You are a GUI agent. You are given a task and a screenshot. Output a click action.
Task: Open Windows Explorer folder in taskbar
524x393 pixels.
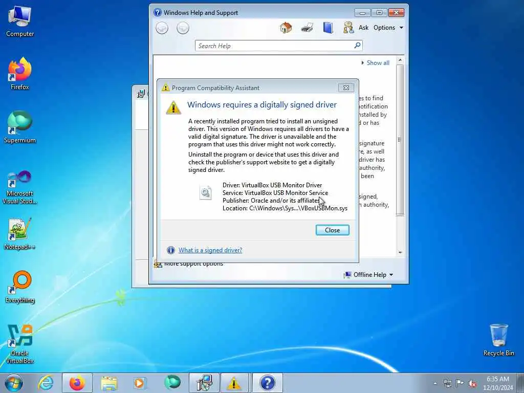109,383
